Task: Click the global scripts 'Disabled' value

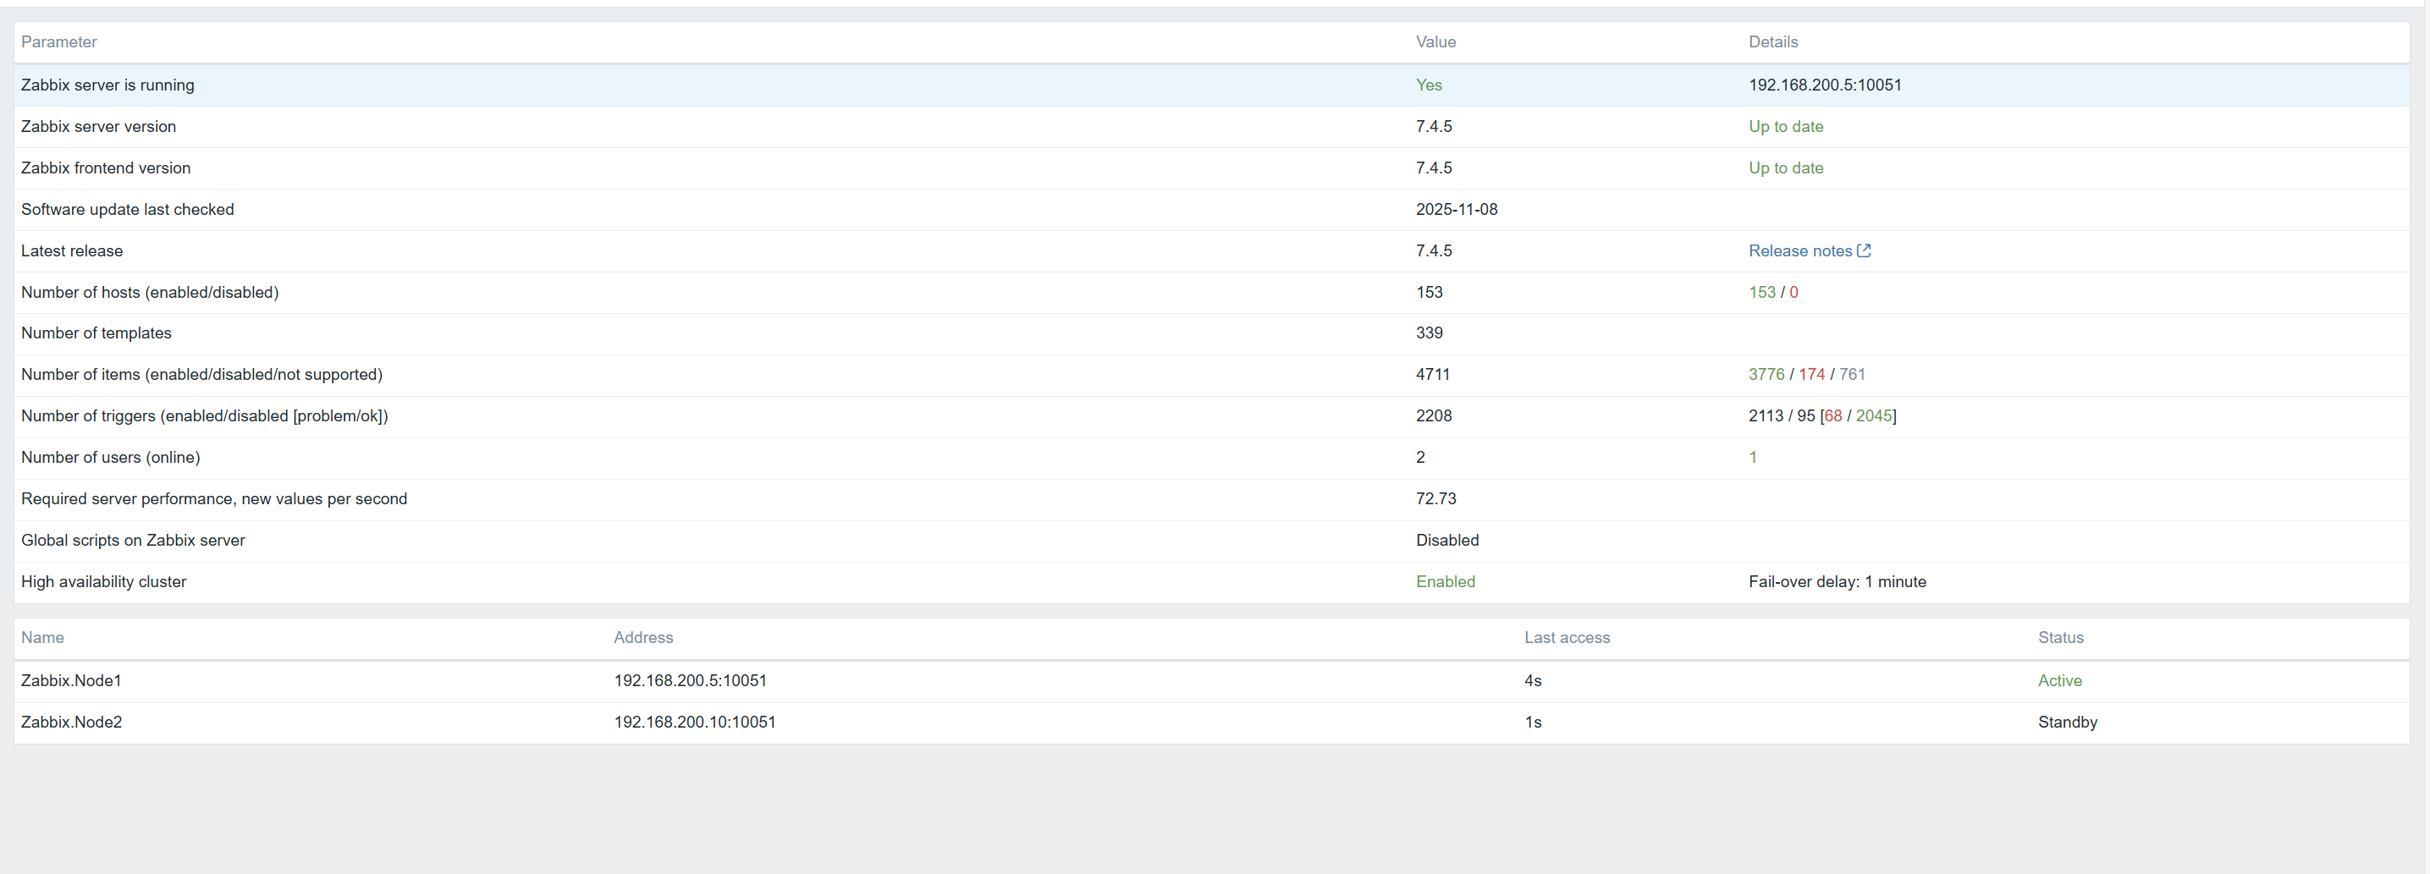Action: point(1447,541)
